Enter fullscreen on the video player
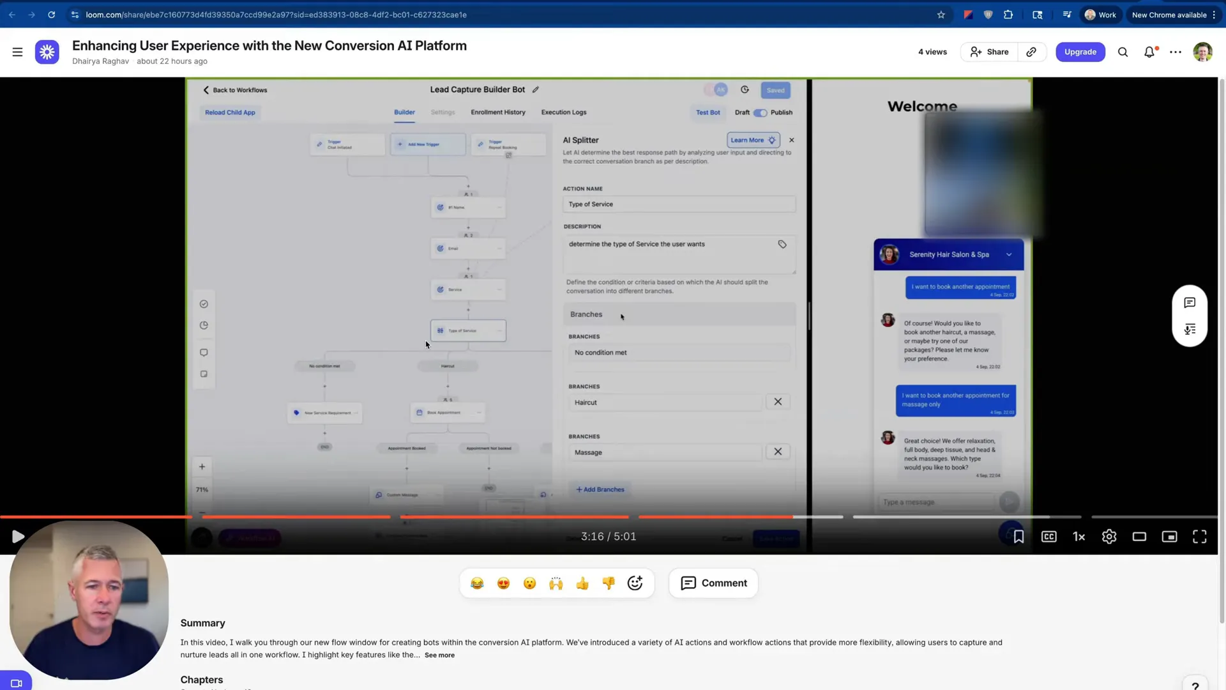 1199,537
